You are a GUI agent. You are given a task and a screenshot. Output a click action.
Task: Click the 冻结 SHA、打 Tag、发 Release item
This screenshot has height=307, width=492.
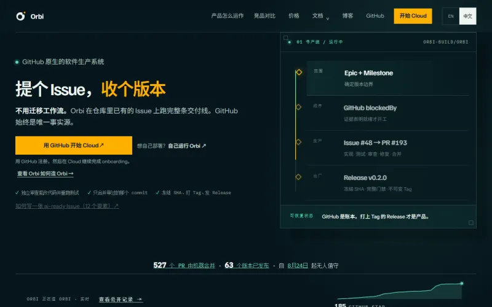coord(193,193)
